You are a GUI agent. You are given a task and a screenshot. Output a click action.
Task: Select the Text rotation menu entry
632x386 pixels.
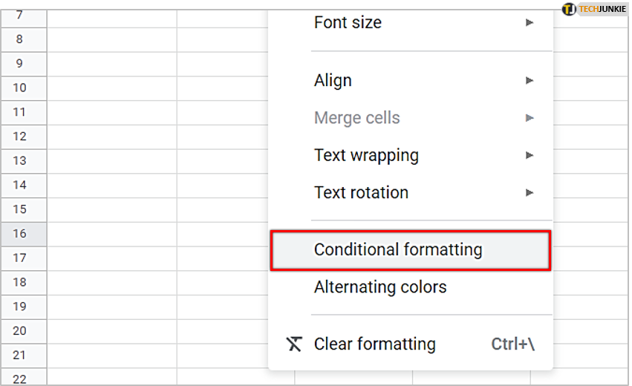click(x=410, y=192)
